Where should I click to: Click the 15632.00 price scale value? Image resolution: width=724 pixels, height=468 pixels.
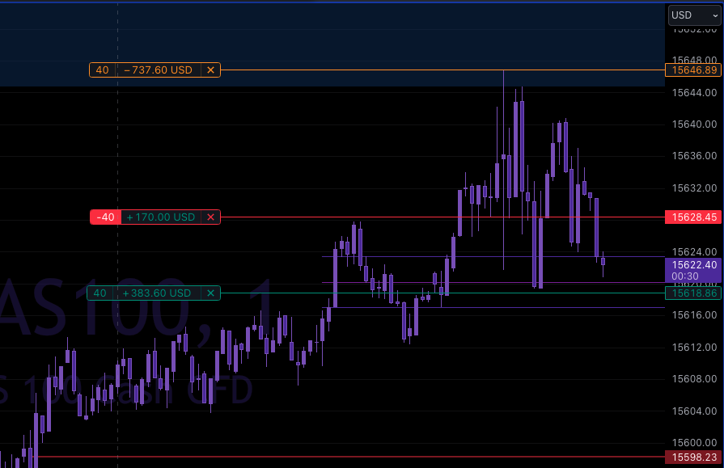coord(694,188)
